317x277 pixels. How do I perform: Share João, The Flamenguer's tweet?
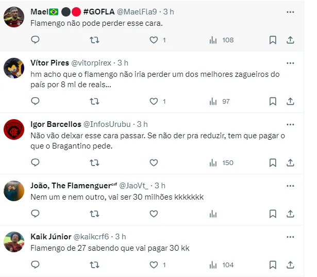click(290, 213)
